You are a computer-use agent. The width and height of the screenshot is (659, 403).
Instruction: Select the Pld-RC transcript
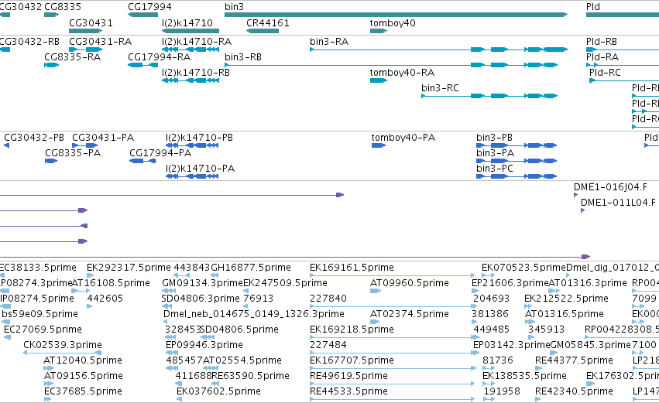(x=624, y=80)
